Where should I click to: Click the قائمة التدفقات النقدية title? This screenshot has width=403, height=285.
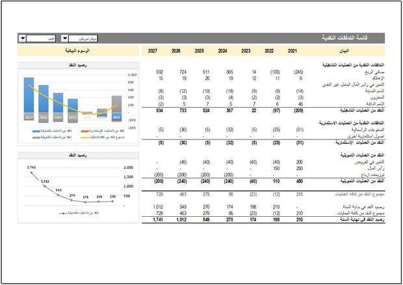(x=344, y=38)
